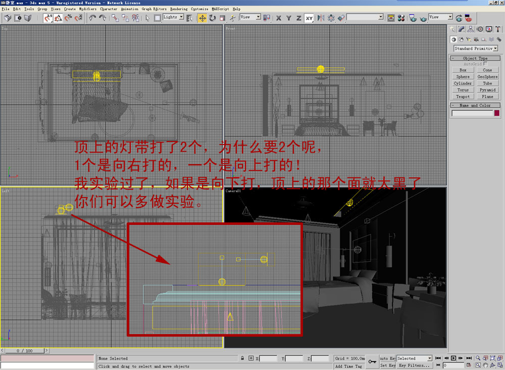Collapse the Object Type rollout
The image size is (505, 370).
[475, 58]
